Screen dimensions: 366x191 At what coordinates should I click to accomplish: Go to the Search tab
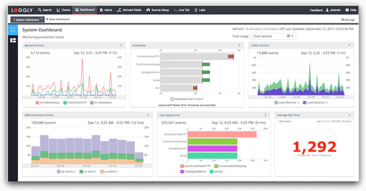[45, 10]
